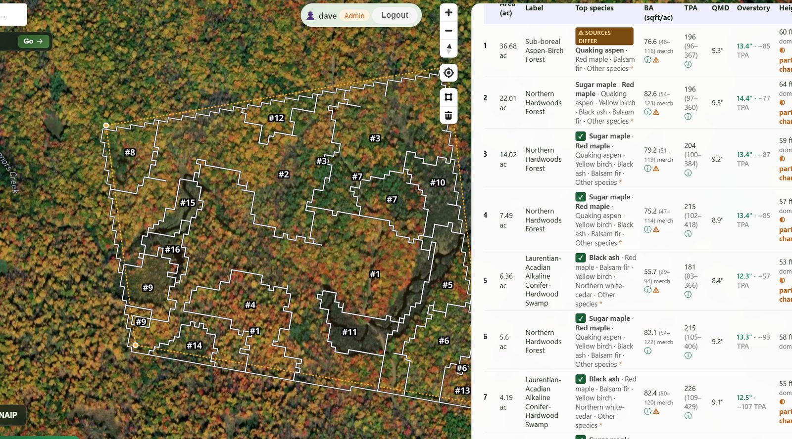Click BA warning triangle for stand 1
Viewport: 792px width, 439px height.
[656, 60]
